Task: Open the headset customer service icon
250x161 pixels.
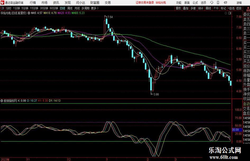Action: point(212,3)
